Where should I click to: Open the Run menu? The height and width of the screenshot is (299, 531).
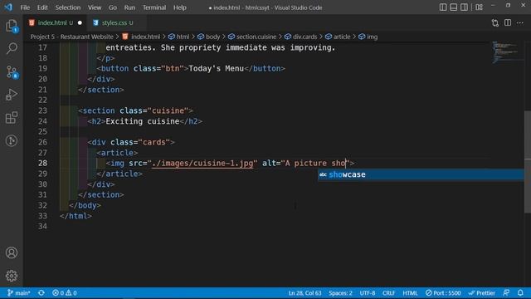tap(129, 7)
